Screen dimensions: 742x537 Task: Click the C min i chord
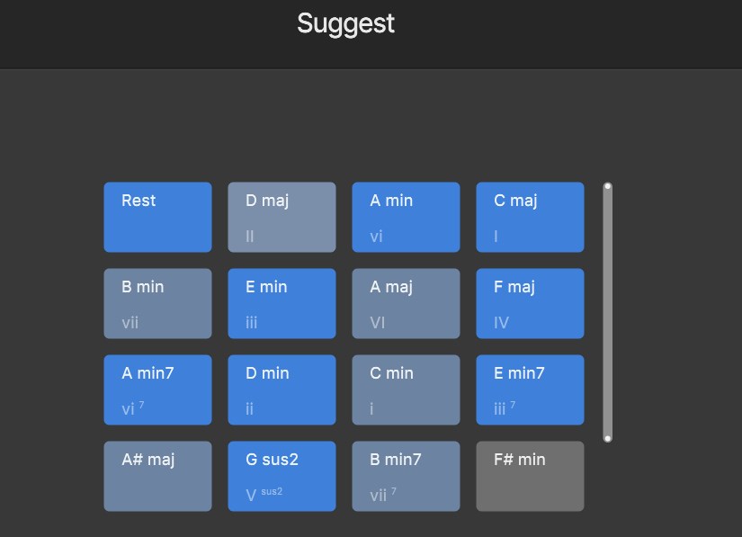coord(406,389)
